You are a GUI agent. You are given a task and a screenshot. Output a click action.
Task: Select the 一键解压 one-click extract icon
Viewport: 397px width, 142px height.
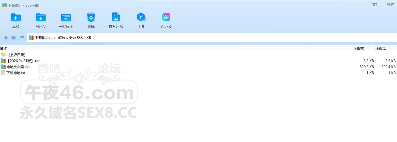[x=66, y=18]
